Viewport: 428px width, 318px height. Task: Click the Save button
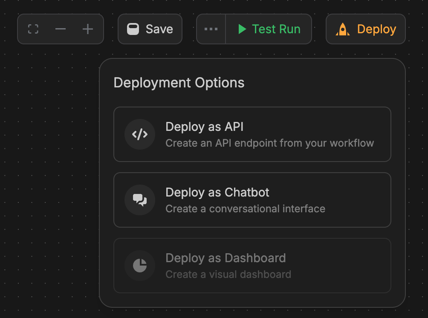tap(150, 29)
